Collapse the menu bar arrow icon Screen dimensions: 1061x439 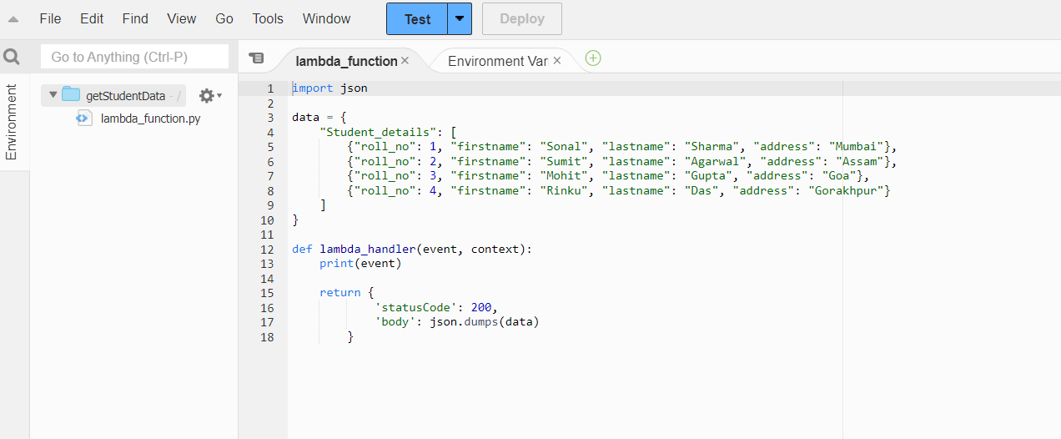point(13,19)
